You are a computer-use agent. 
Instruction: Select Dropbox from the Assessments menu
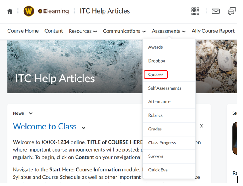(x=169, y=61)
